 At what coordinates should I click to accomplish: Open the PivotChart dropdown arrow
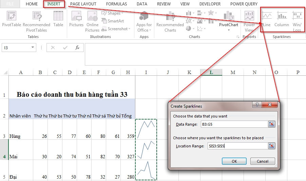click(229, 30)
